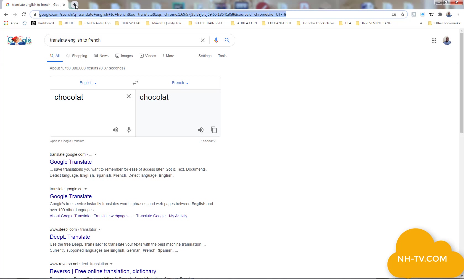Open Dashboard bookmark
This screenshot has height=279, width=464.
point(43,23)
